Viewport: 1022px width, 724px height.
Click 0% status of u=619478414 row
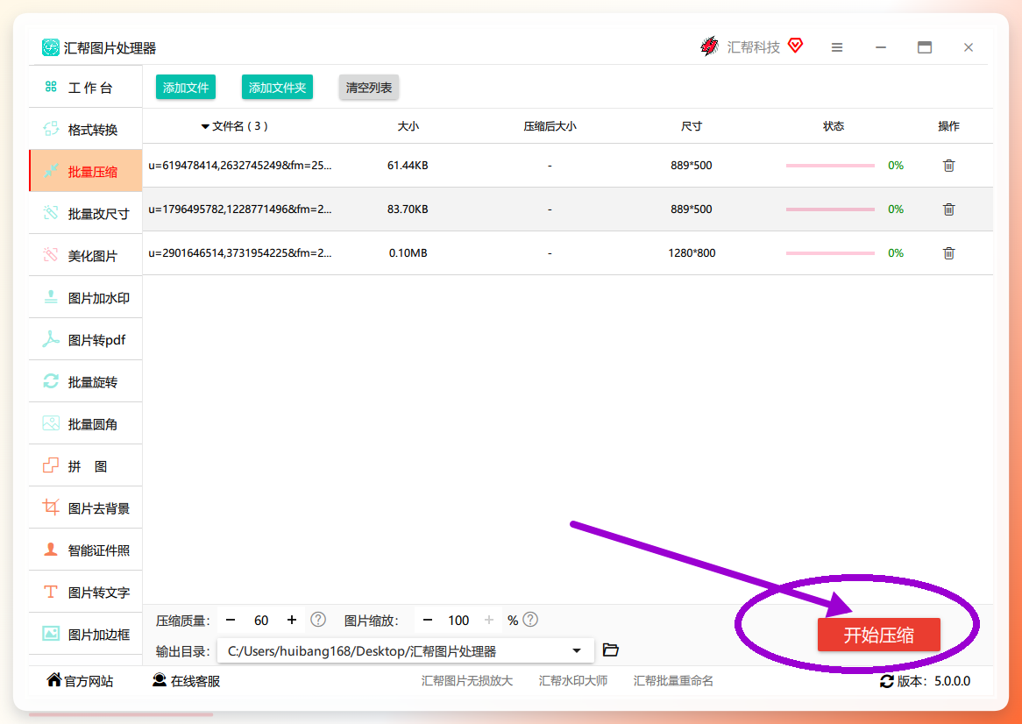point(896,166)
